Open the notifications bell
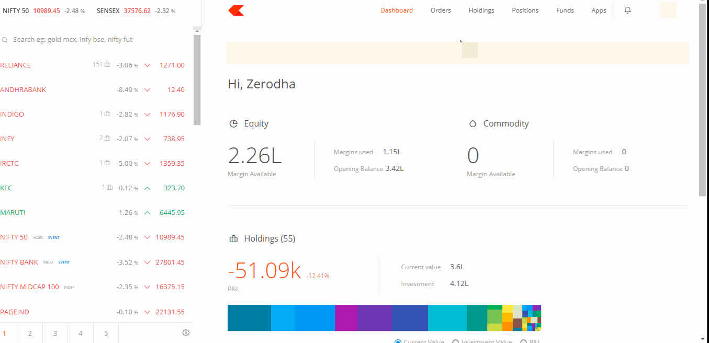709x343 pixels. tap(628, 10)
